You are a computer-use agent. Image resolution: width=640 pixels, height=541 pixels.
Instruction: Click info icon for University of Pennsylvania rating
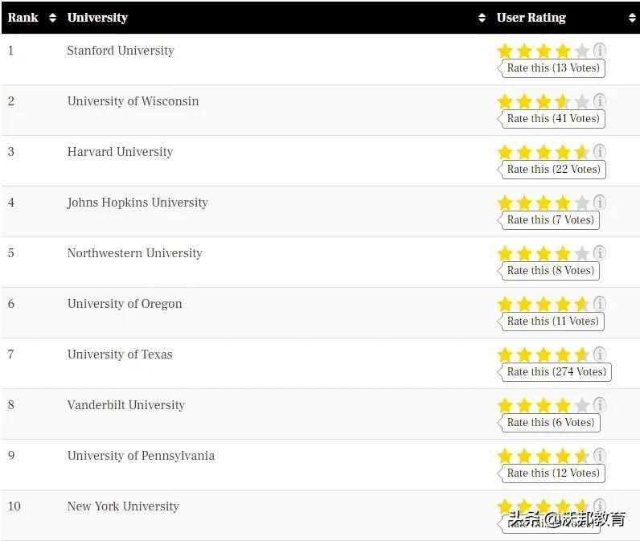coord(600,456)
